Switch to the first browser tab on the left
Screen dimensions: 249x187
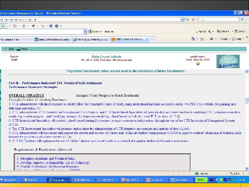(17, 39)
